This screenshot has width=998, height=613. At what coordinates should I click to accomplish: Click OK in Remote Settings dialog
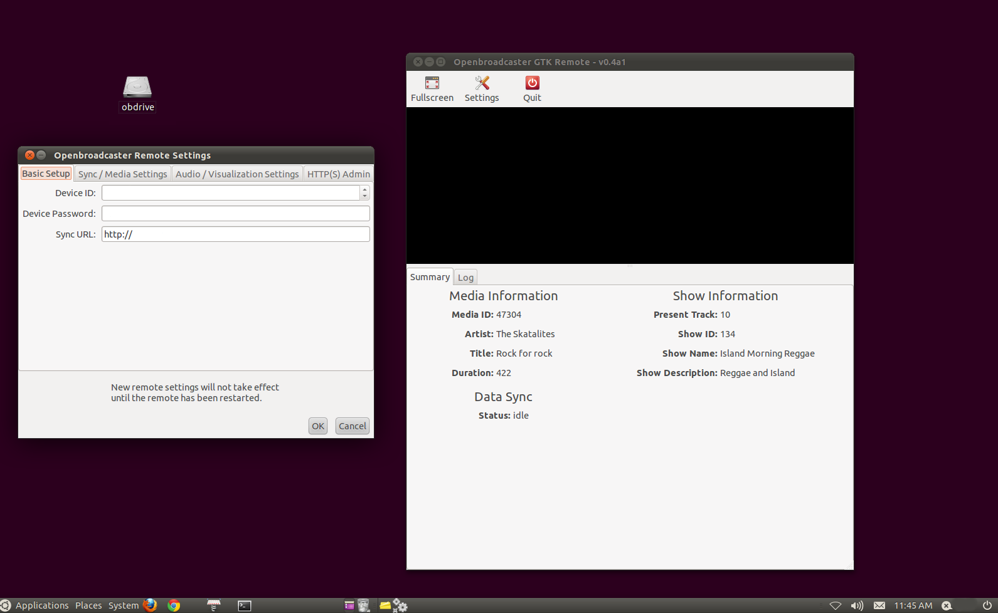[x=318, y=426]
